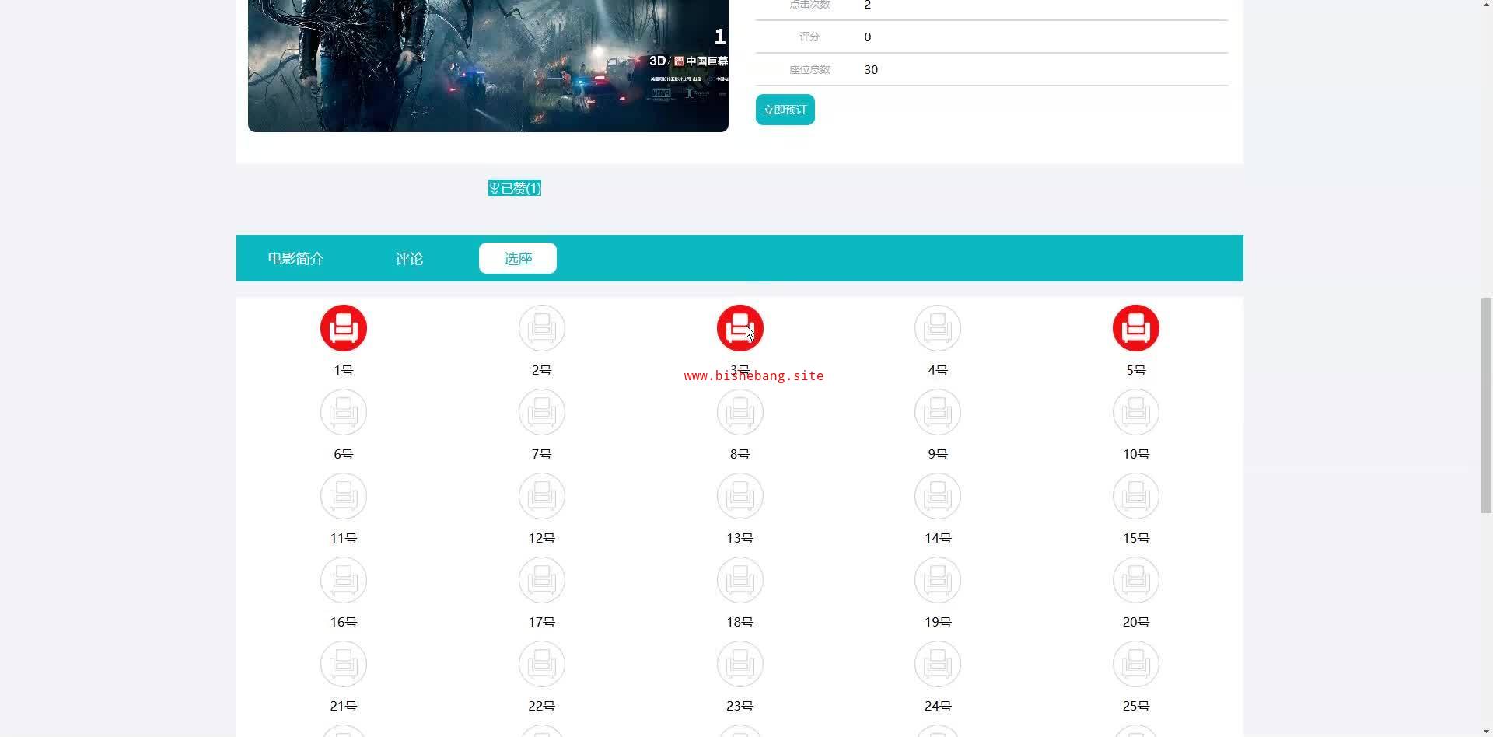Image resolution: width=1493 pixels, height=737 pixels.
Task: Pick seat 20号 icon
Action: (x=1136, y=580)
